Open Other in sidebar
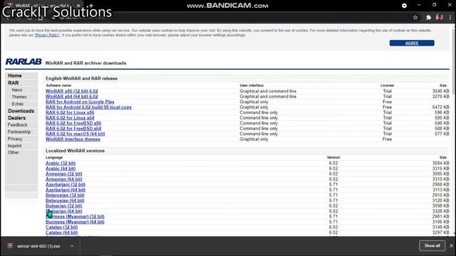Image resolution: width=456 pixels, height=256 pixels. (14, 152)
